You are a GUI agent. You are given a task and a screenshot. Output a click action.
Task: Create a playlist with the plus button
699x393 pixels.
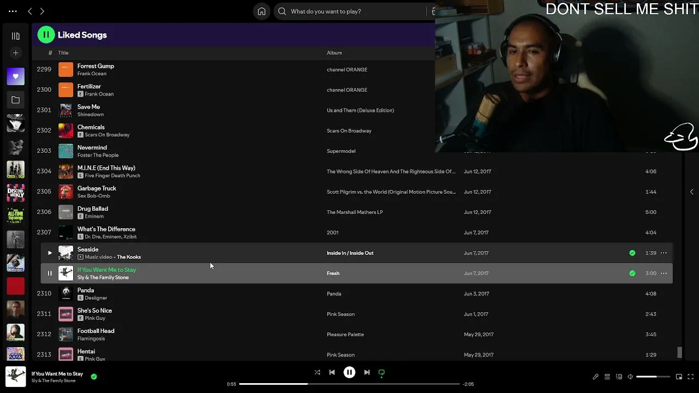click(16, 53)
